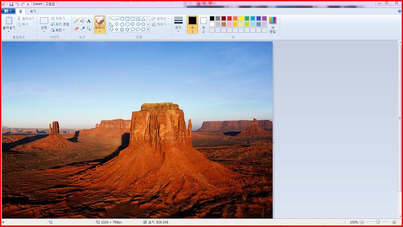This screenshot has width=403, height=227.
Task: Select the Pencil tool
Action: 77,21
